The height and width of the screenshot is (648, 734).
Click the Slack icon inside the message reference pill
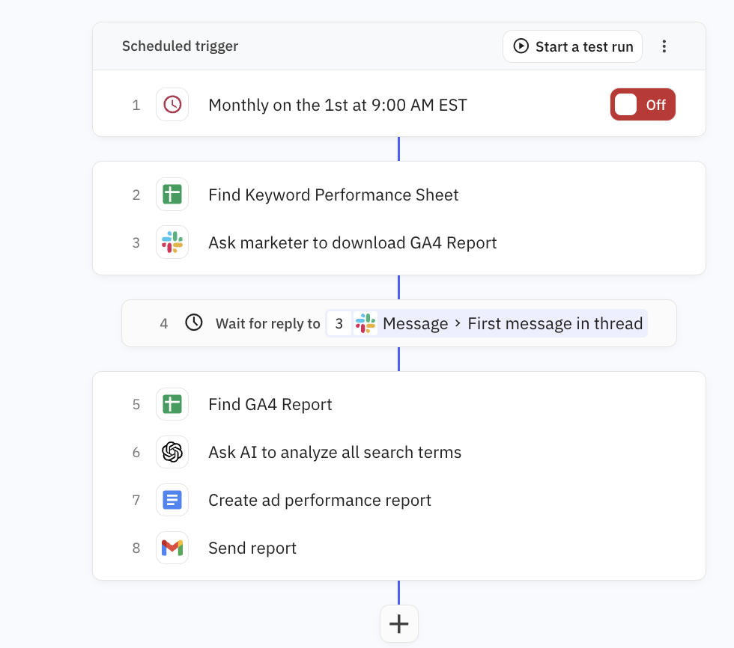365,323
